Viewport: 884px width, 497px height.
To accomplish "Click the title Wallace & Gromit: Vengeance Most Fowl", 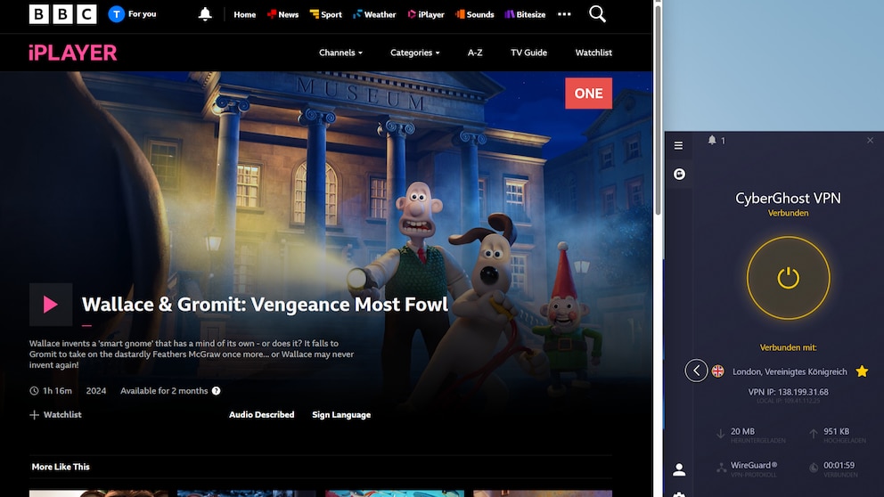I will coord(265,305).
